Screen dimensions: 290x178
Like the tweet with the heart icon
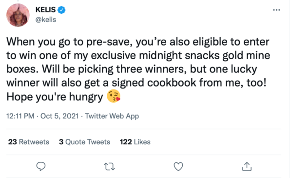178,166
